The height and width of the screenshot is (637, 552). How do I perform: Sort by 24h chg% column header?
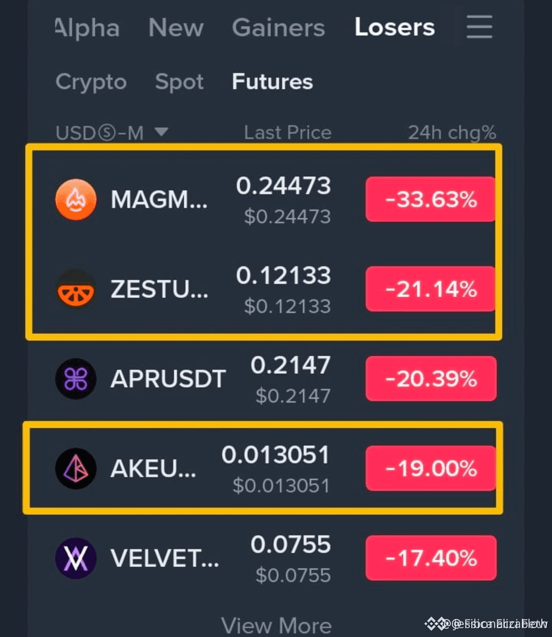[x=452, y=133]
